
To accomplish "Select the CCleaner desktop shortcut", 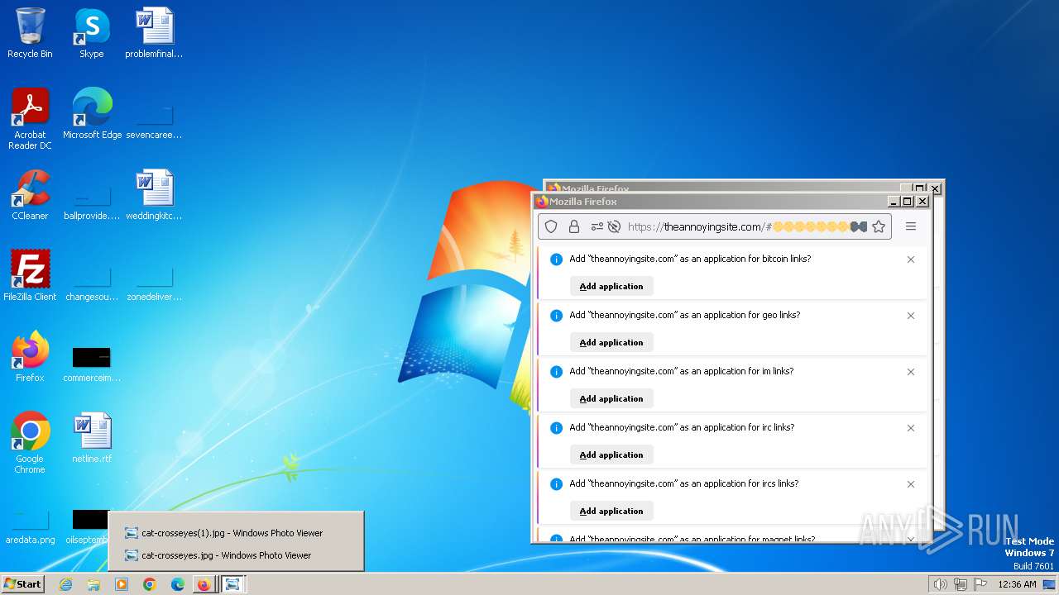I will pyautogui.click(x=30, y=195).
